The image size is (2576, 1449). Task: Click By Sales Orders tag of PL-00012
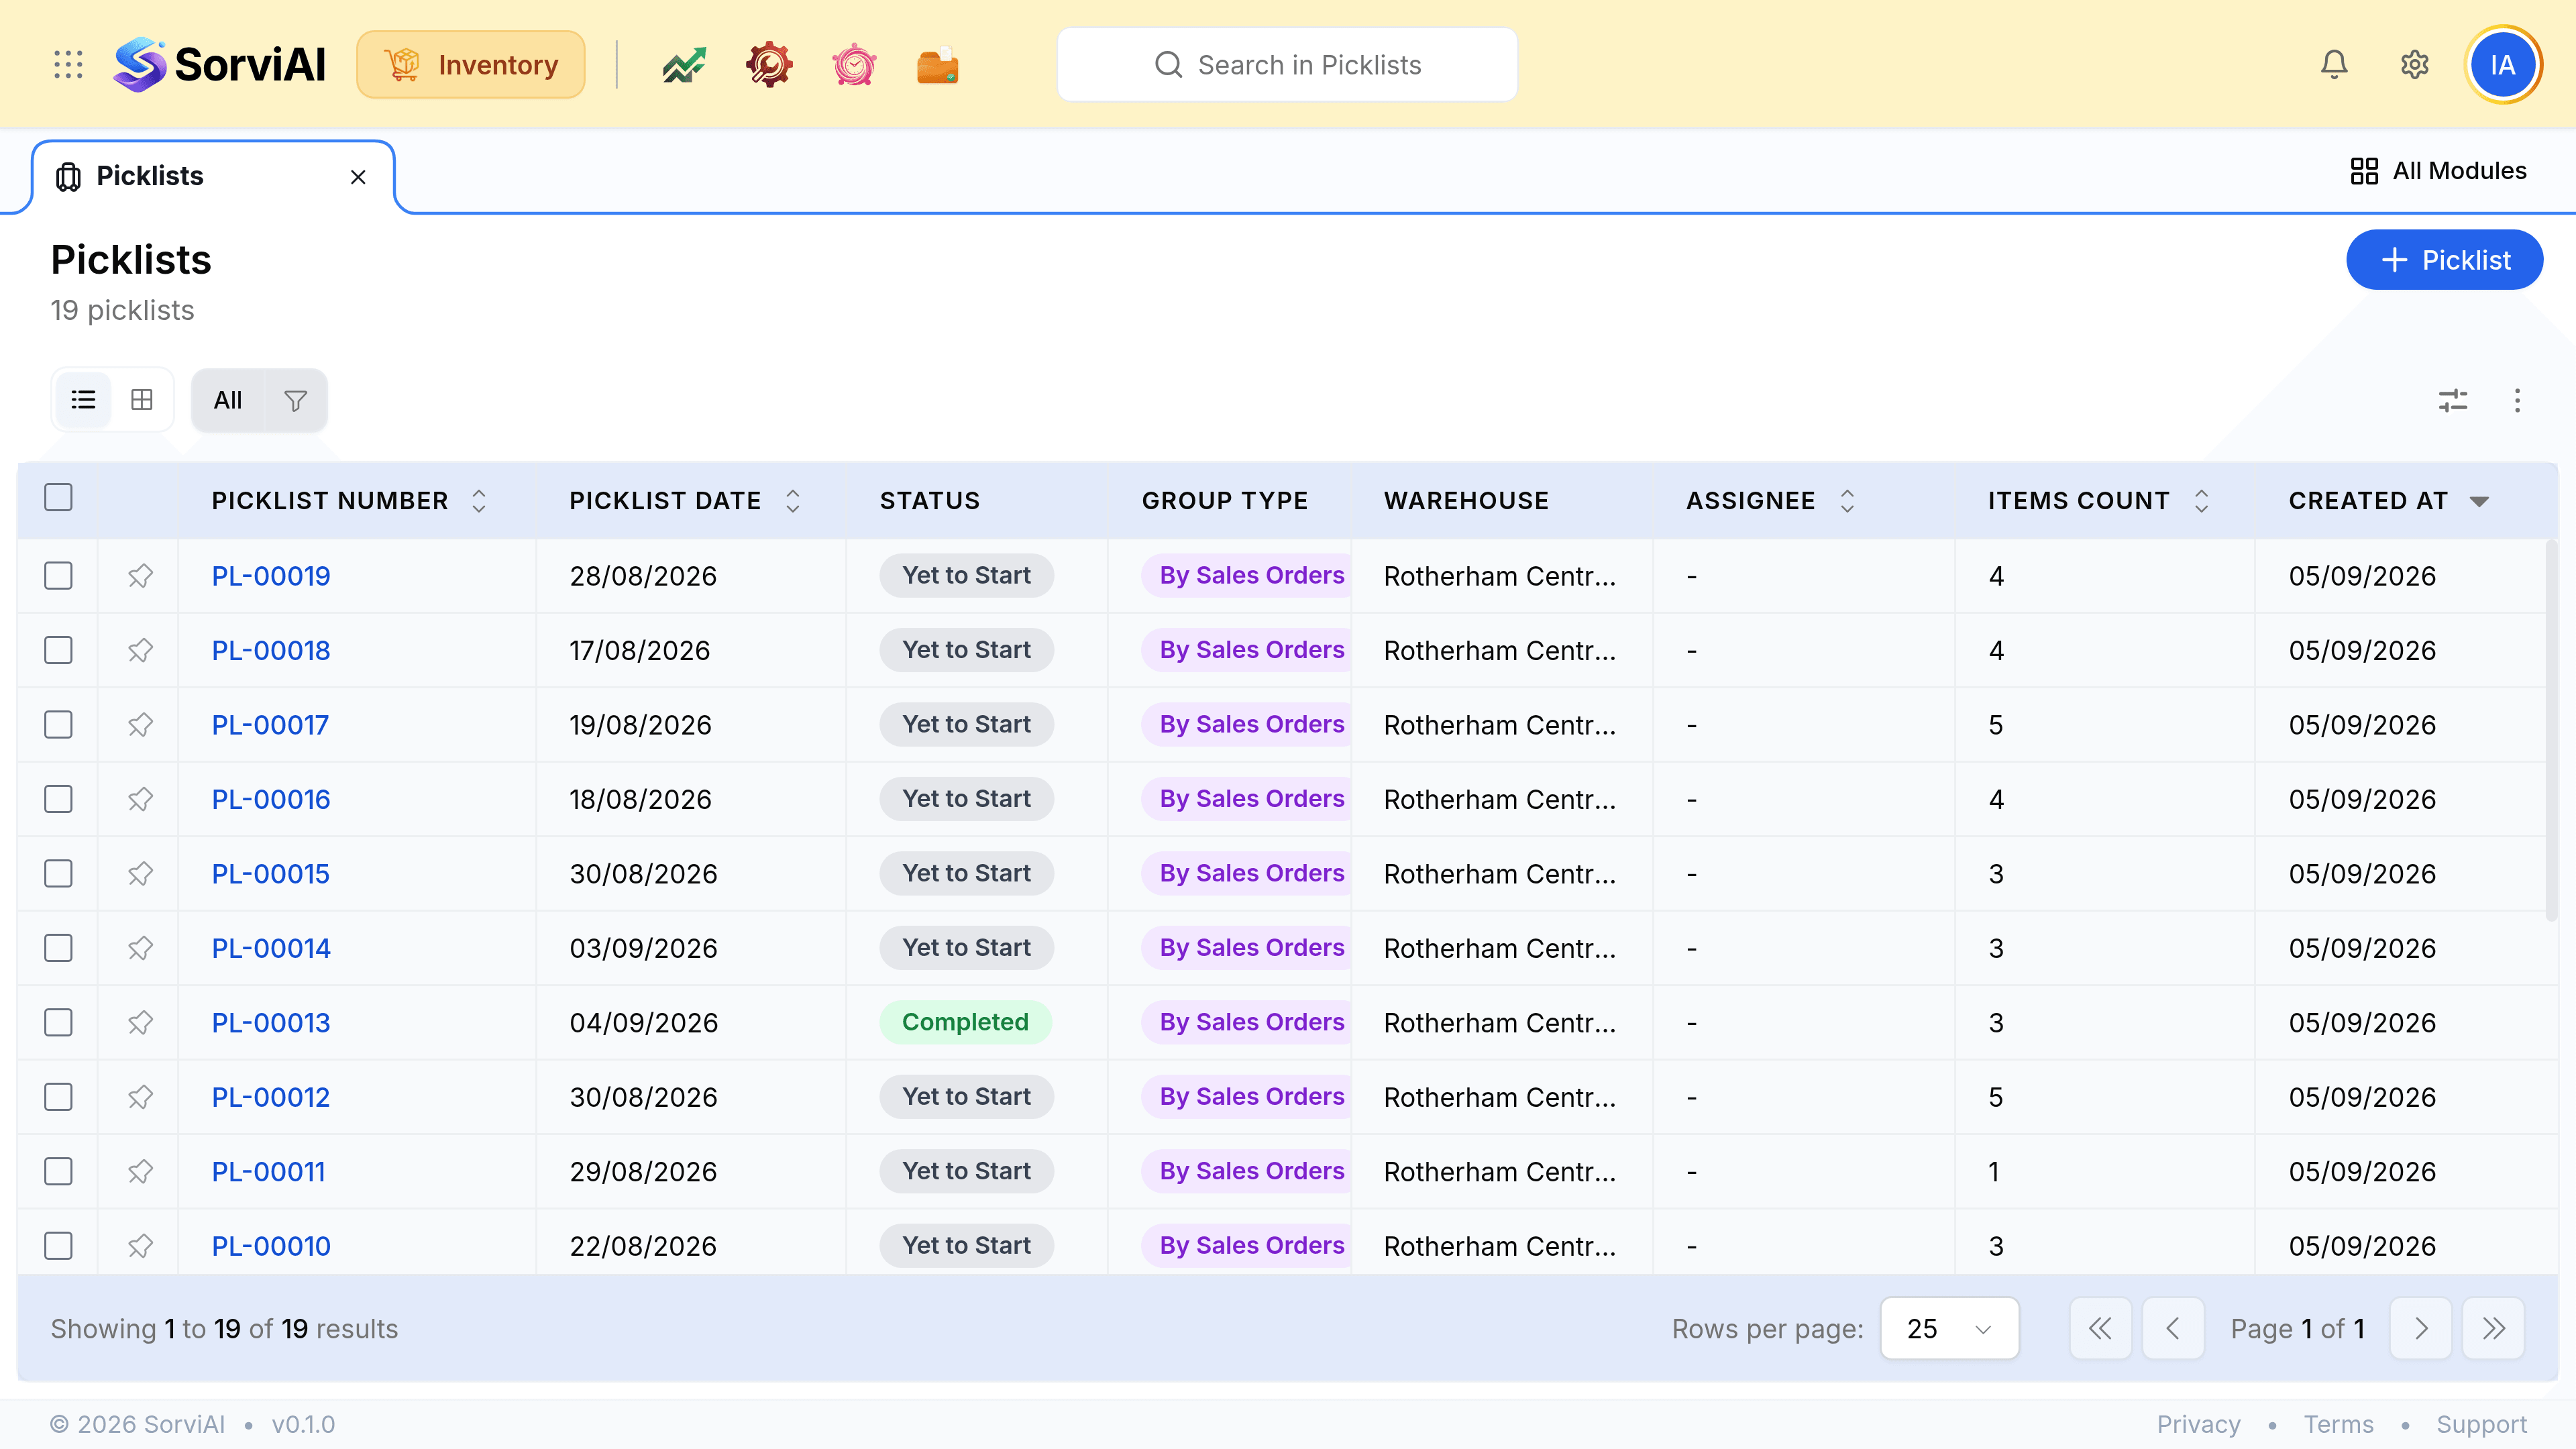[x=1247, y=1097]
